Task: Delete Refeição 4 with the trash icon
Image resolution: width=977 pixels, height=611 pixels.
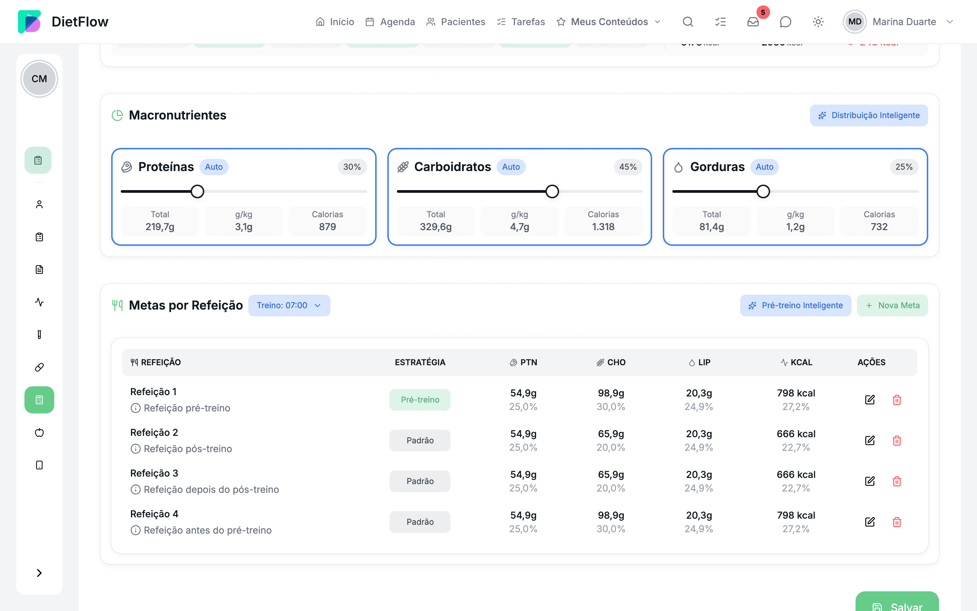Action: (x=897, y=522)
